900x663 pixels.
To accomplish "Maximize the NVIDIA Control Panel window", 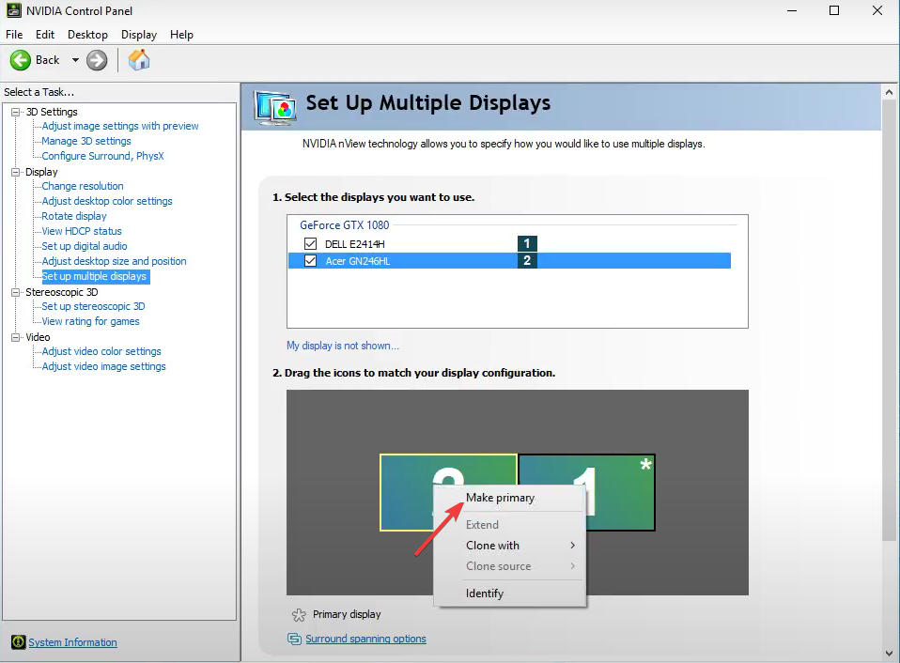I will click(834, 10).
